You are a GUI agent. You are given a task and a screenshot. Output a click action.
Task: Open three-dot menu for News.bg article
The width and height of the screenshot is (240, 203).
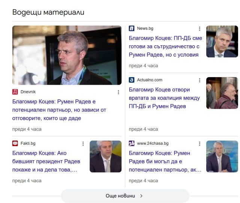click(x=199, y=29)
